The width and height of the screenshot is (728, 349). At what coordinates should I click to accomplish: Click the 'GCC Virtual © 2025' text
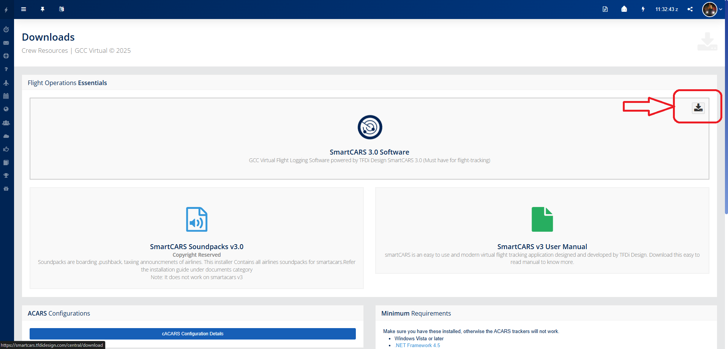(x=103, y=51)
